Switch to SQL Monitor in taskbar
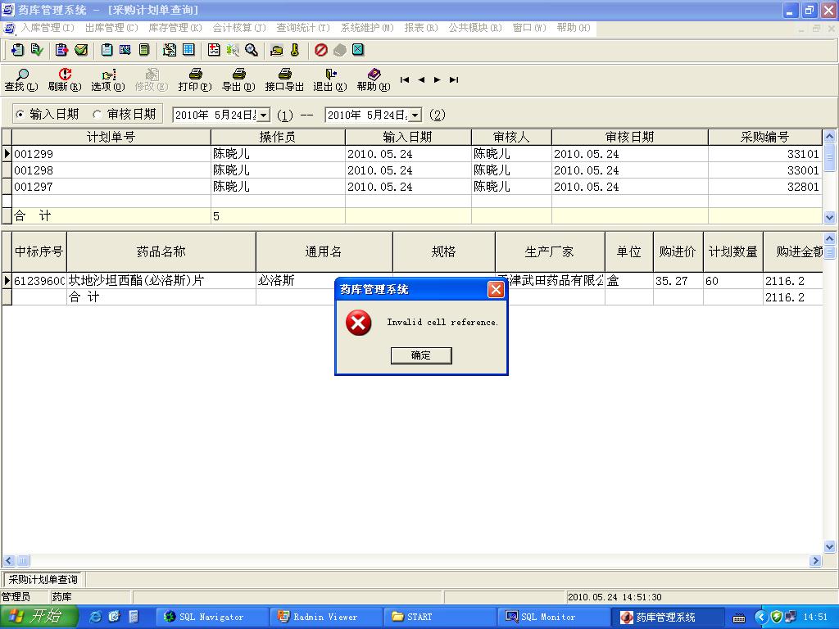This screenshot has height=629, width=839. (553, 617)
